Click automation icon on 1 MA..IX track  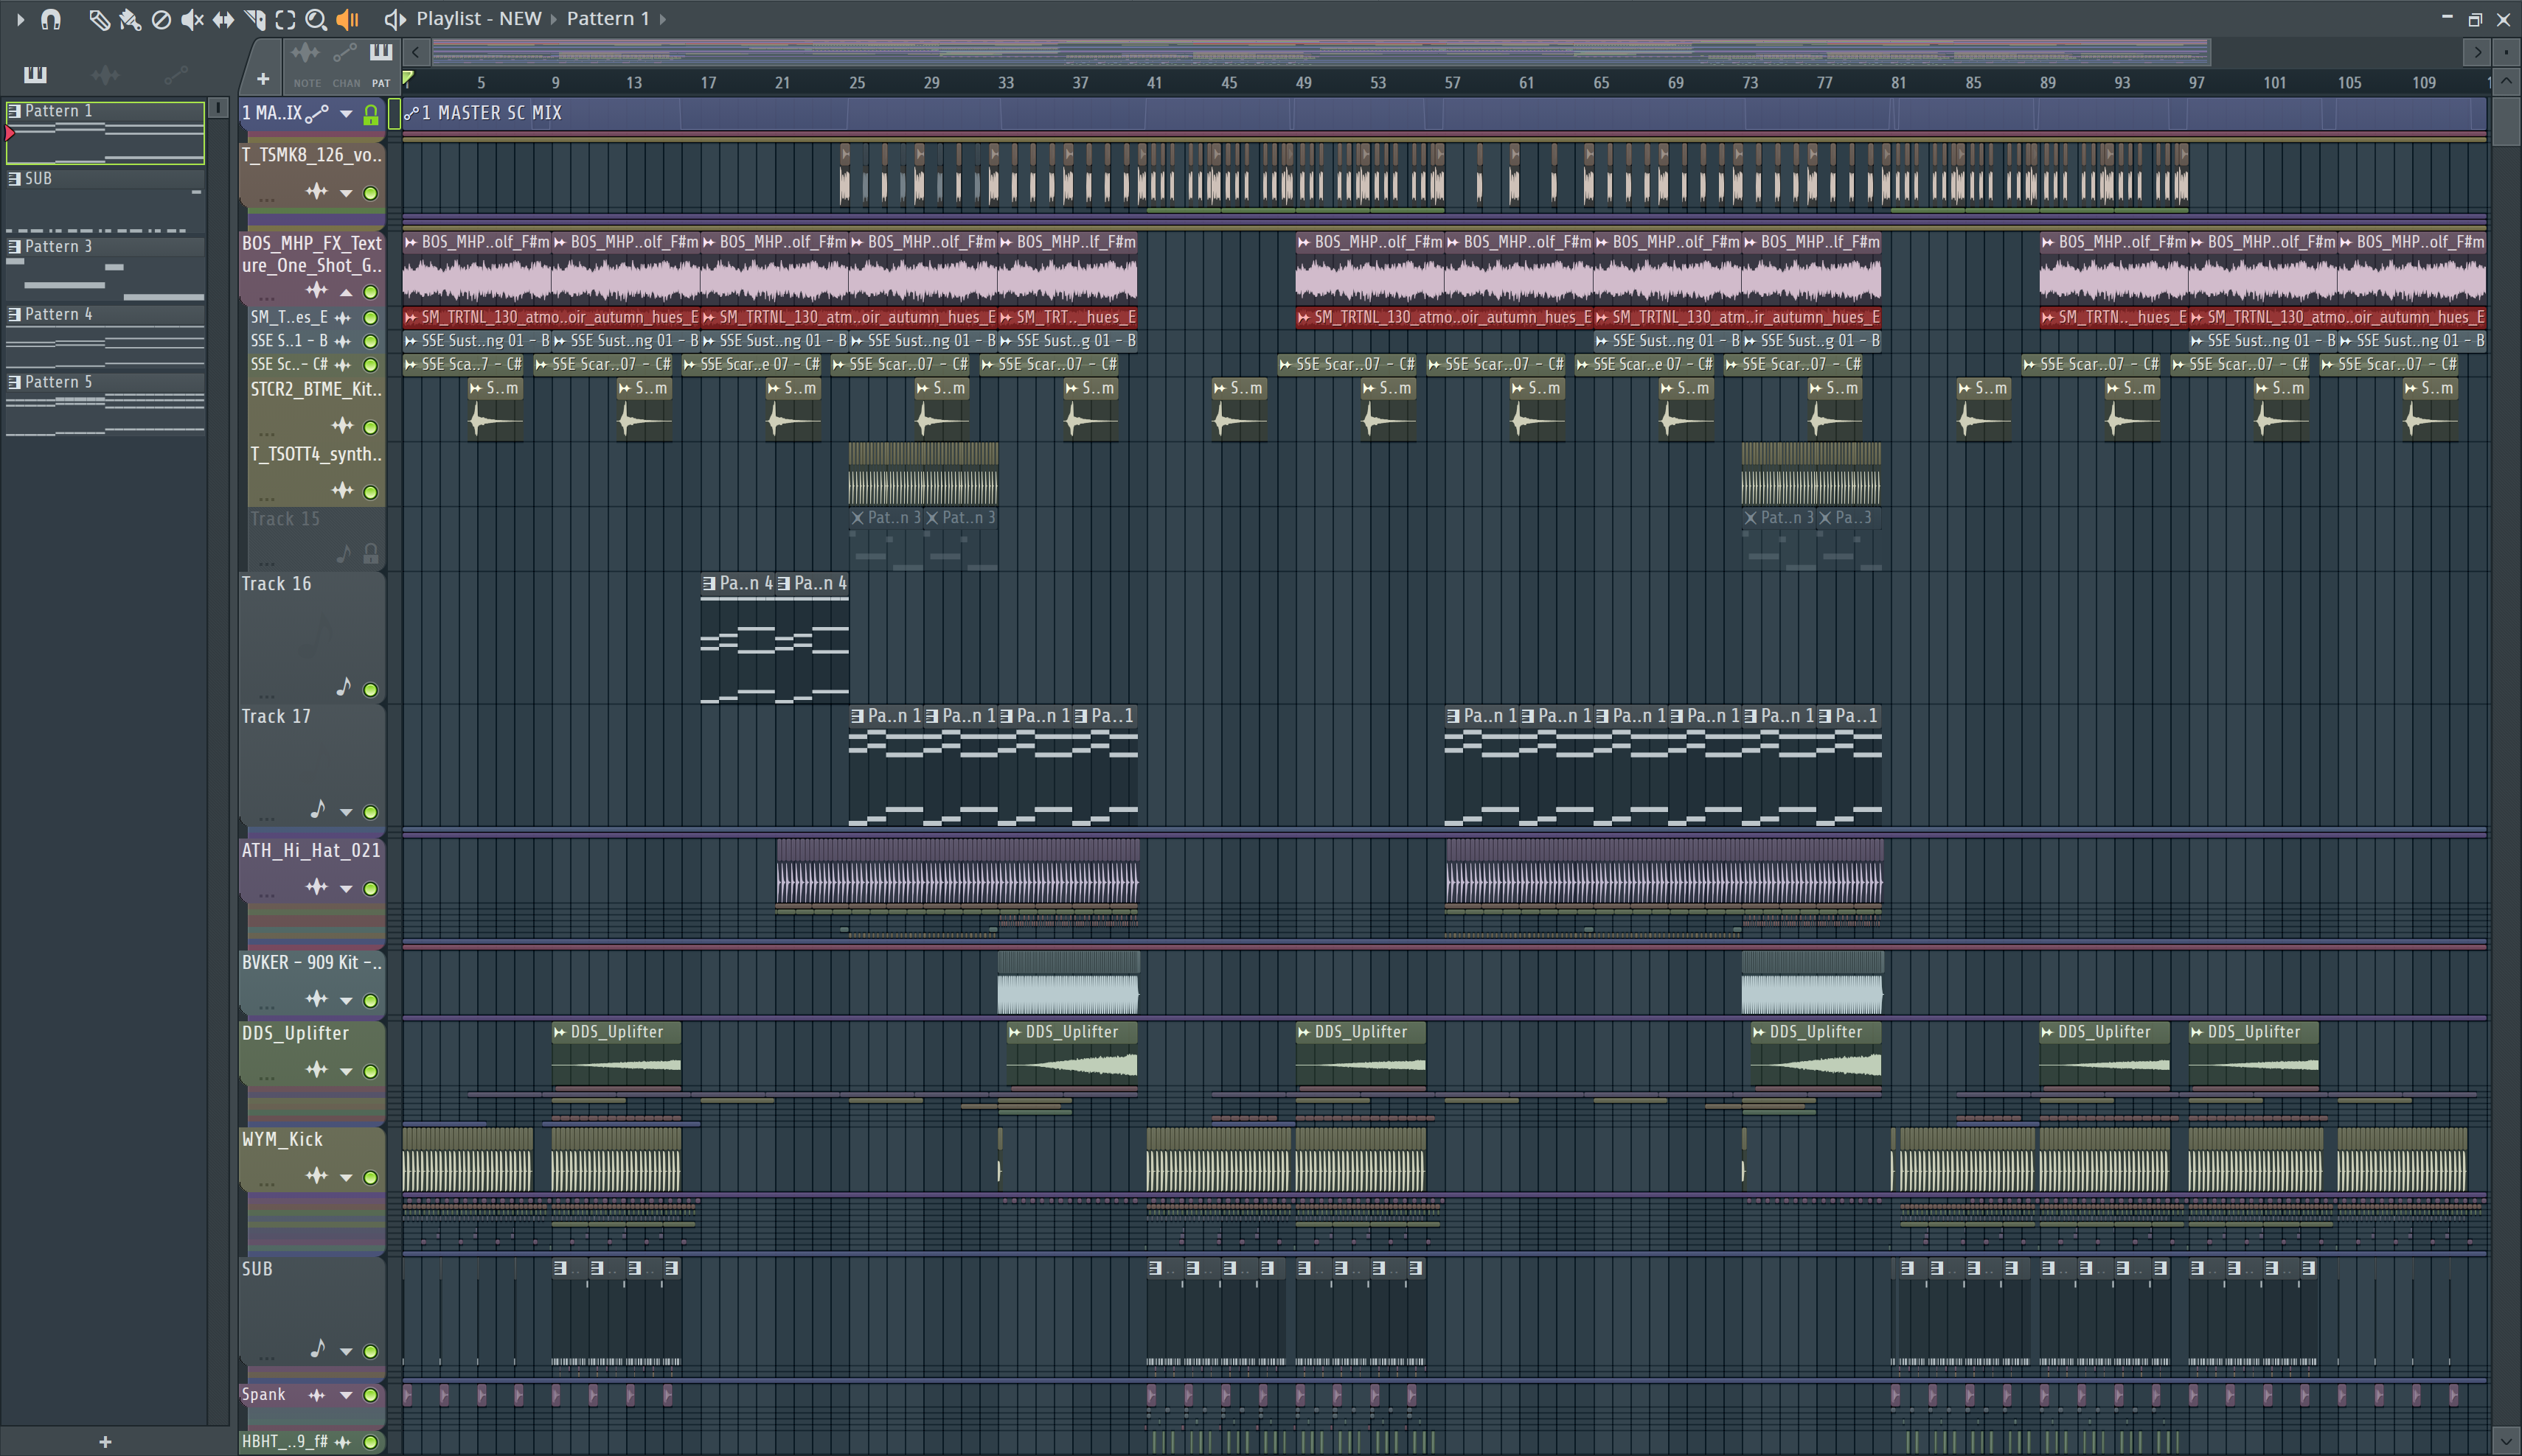click(x=317, y=114)
